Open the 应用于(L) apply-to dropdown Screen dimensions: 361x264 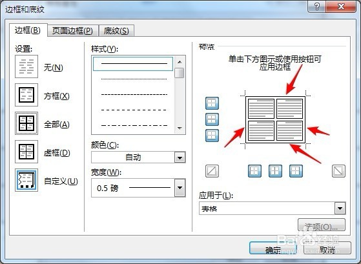click(x=340, y=208)
